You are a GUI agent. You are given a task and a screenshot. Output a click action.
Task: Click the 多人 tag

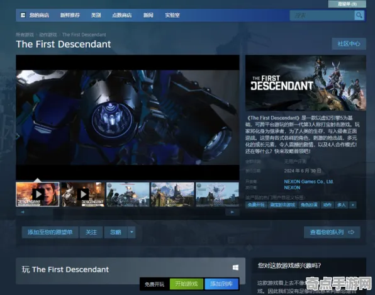tap(341, 205)
